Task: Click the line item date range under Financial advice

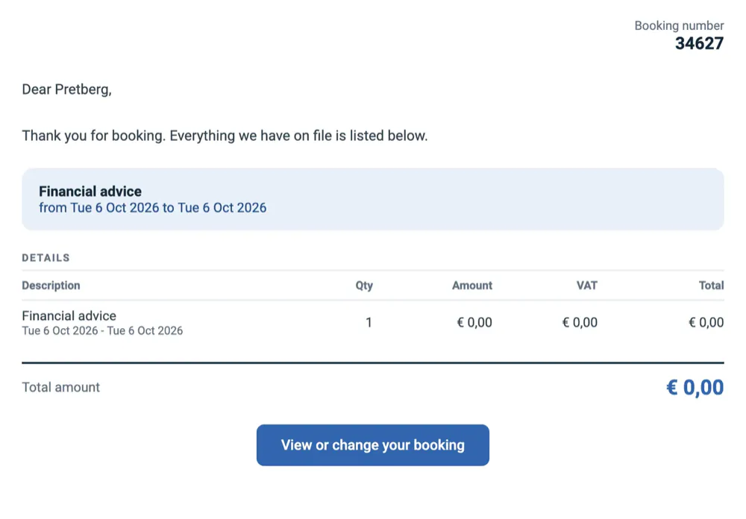Action: [x=102, y=330]
